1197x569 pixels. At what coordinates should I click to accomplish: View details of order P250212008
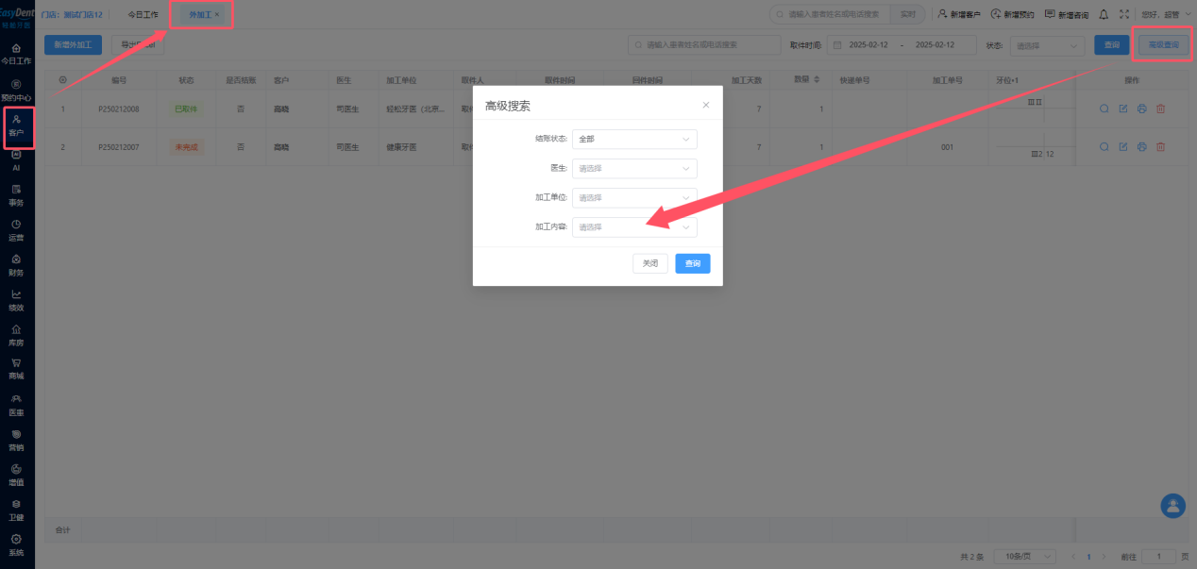pyautogui.click(x=1104, y=109)
